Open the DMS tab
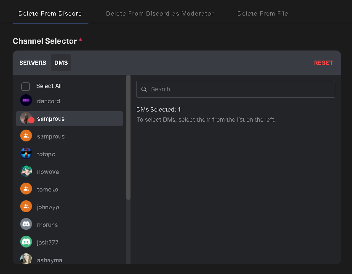Viewport: 352px width, 274px height. (61, 63)
